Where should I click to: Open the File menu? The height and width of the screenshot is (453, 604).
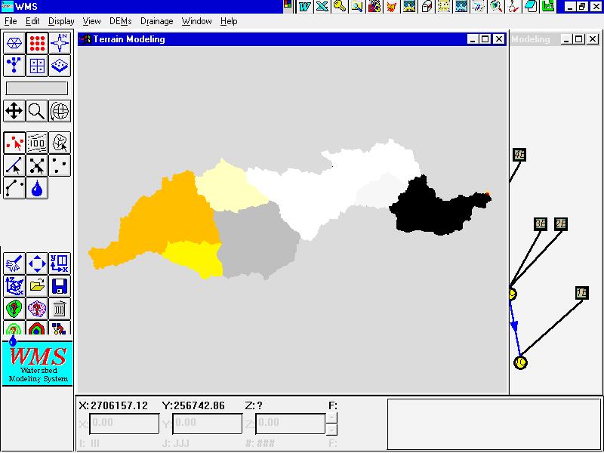pyautogui.click(x=11, y=22)
